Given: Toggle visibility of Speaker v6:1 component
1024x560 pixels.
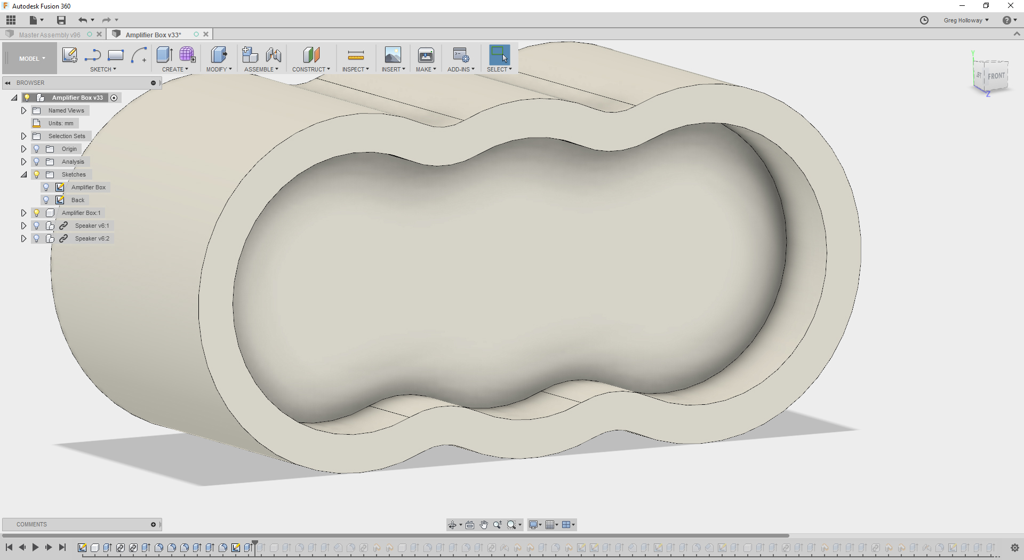Looking at the screenshot, I should 36,225.
